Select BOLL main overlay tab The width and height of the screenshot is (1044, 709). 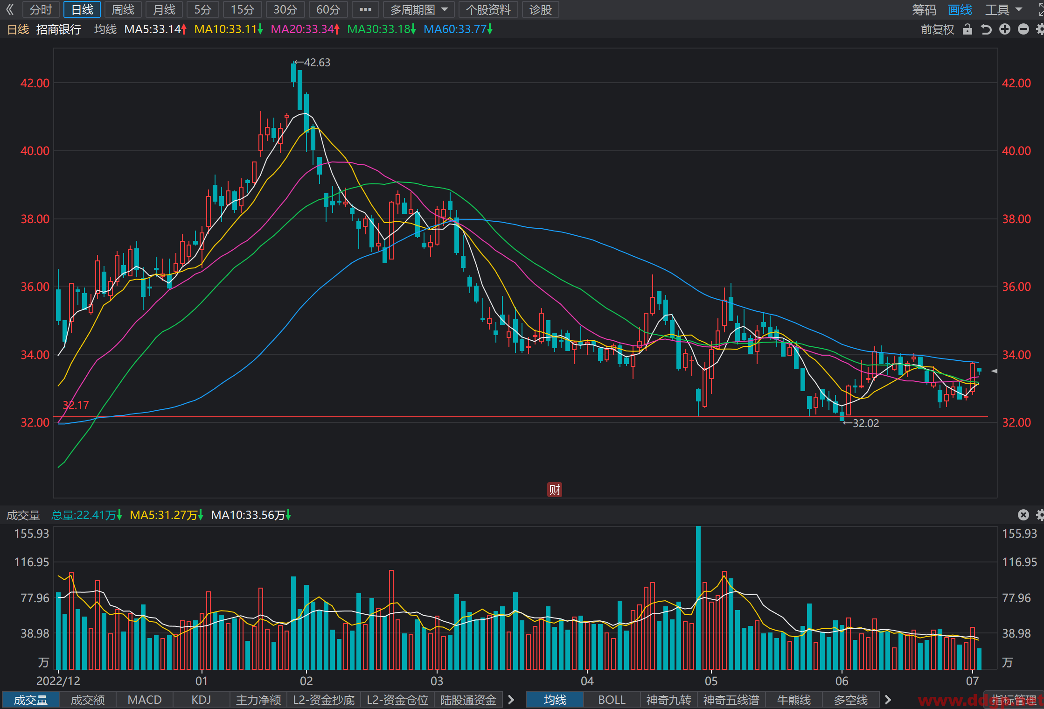[x=612, y=700]
